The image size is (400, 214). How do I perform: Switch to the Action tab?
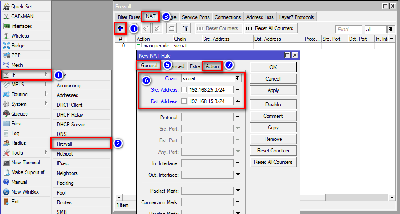212,66
